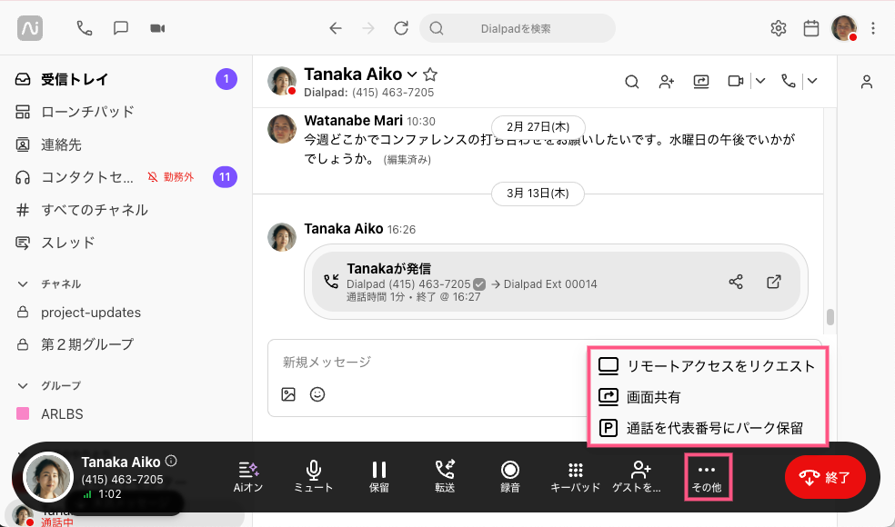The image size is (895, 527).
Task: Click Tanaka Aiko's header avatar
Action: tap(282, 81)
